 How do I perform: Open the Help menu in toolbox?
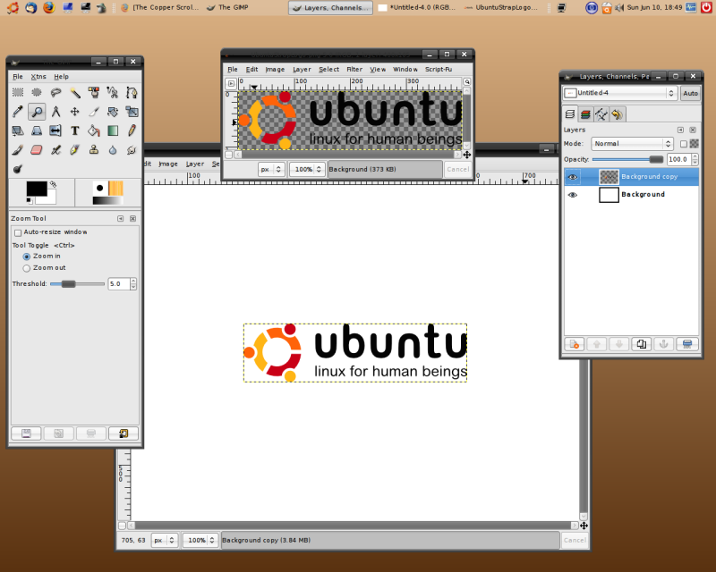[61, 77]
